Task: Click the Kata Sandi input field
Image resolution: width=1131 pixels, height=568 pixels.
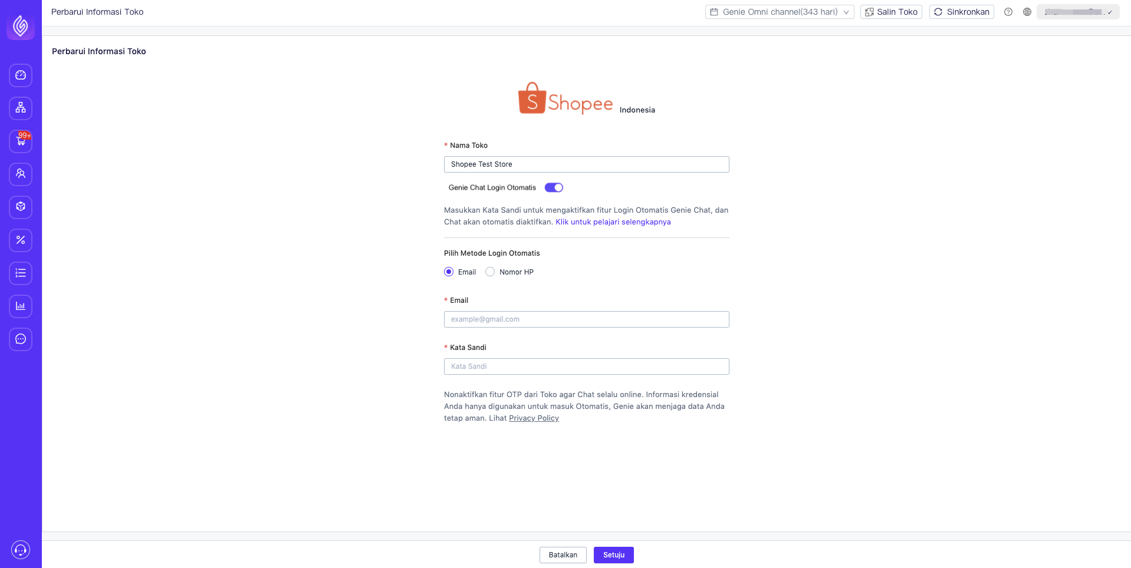Action: pos(587,366)
